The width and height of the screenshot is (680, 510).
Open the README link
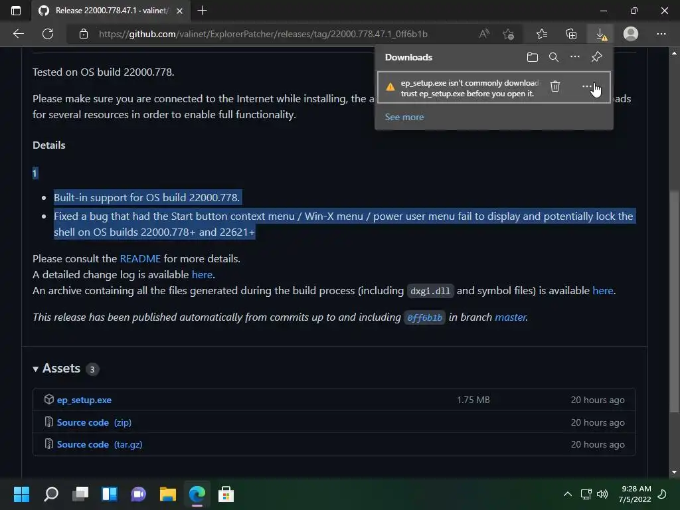(x=140, y=258)
